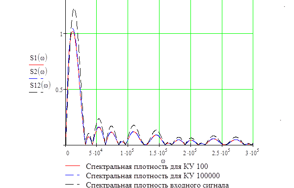Select the 3·10^5 x-axis upper limit

252,152
